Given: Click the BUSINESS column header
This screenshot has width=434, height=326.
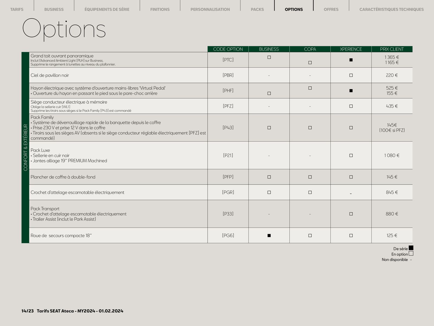Looking at the screenshot, I should coord(269,49).
